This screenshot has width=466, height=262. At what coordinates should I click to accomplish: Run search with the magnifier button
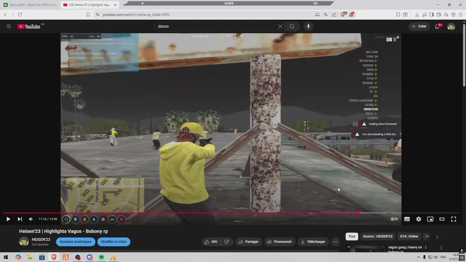point(292,26)
